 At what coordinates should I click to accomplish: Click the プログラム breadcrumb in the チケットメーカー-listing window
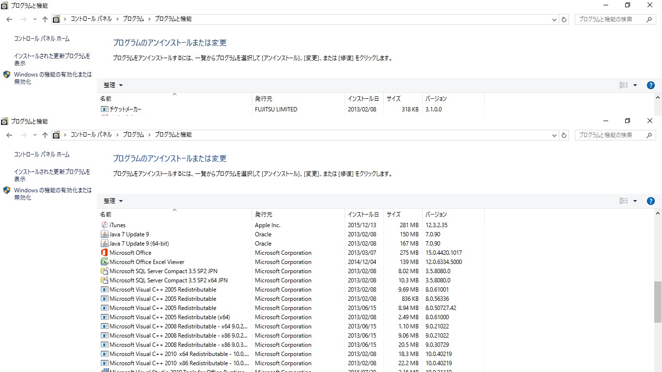(133, 19)
